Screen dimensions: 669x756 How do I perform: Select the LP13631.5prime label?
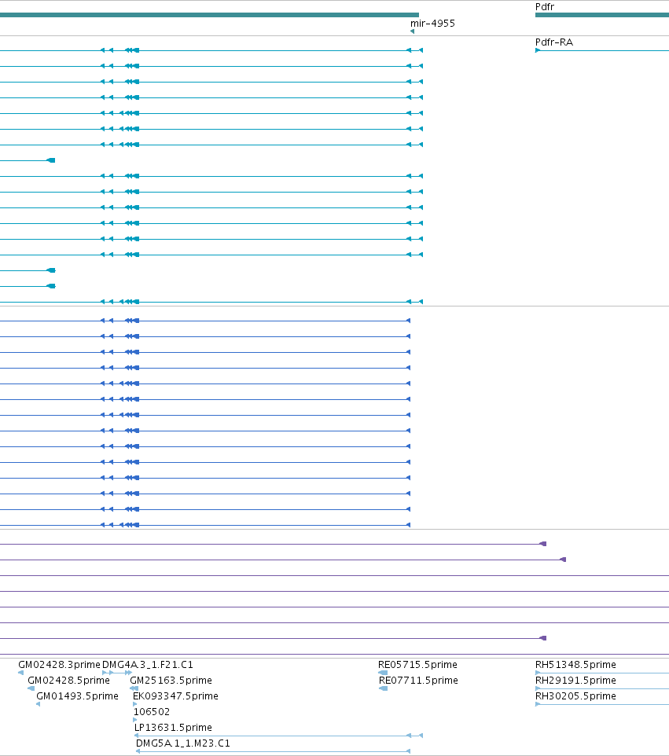[x=173, y=727]
